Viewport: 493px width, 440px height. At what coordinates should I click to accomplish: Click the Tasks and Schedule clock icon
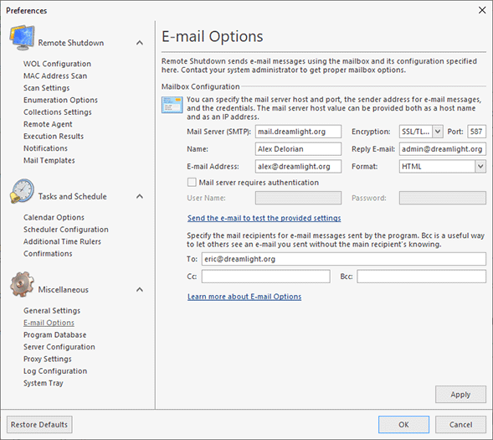click(x=22, y=191)
